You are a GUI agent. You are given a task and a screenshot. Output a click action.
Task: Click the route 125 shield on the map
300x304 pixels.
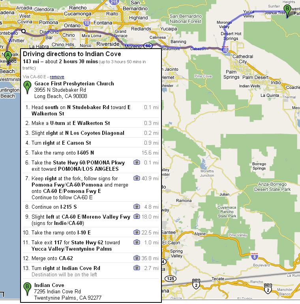[170, 279]
